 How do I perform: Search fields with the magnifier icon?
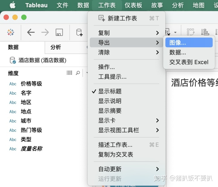[x=78, y=73]
